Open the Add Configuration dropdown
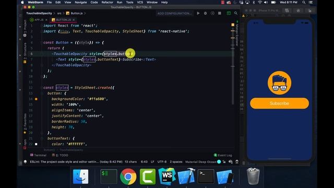334x188 pixels. pyautogui.click(x=174, y=13)
